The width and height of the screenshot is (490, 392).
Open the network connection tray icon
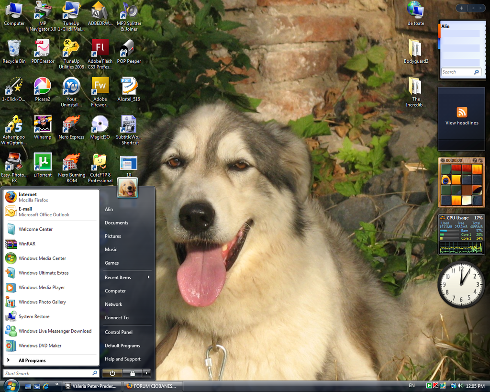pos(453,386)
